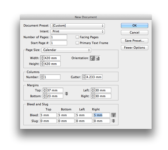Image resolution: width=168 pixels, height=150 pixels.
Task: Click Fewer Options button
Action: tap(135, 48)
